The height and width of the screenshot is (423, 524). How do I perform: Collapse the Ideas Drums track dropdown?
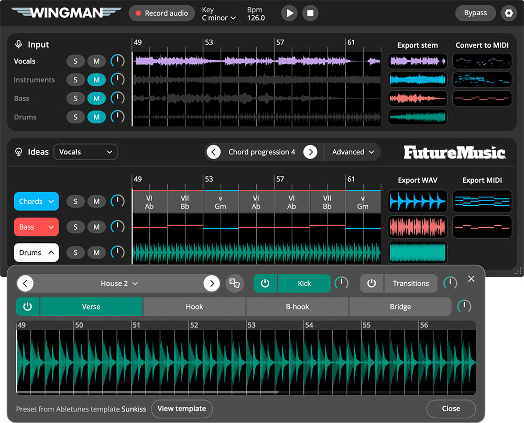[37, 253]
